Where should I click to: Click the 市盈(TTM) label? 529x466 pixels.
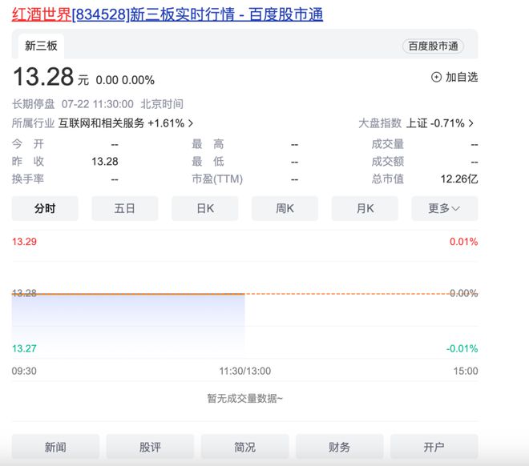coord(217,179)
